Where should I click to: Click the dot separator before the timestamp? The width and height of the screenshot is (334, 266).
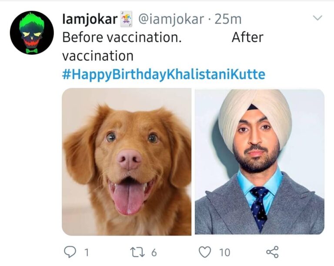[x=208, y=19]
